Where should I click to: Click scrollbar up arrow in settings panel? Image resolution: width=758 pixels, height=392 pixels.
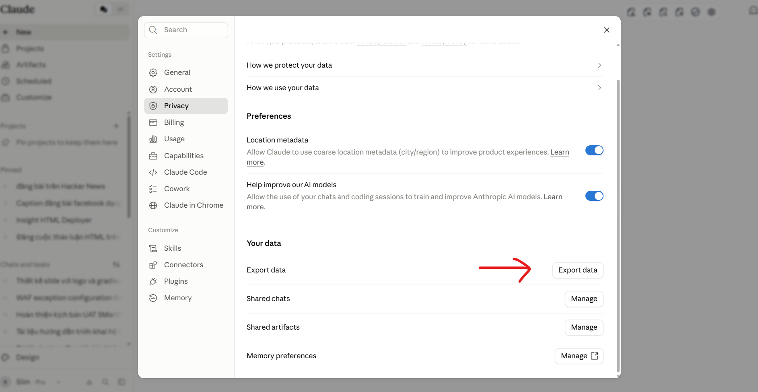click(x=618, y=45)
